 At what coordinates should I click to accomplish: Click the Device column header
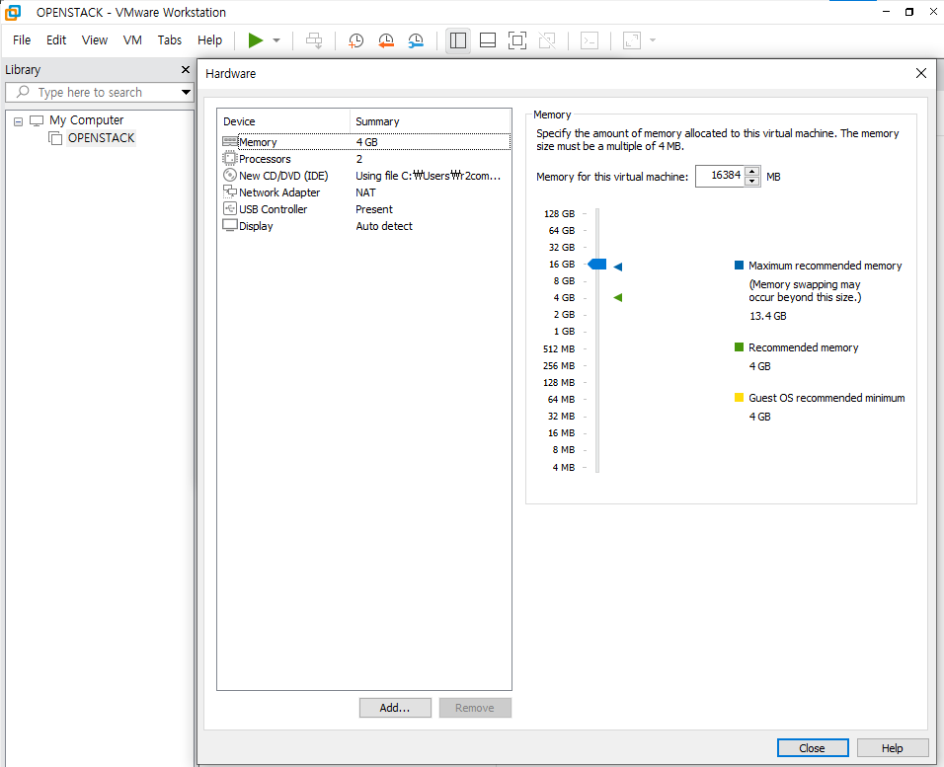[x=283, y=121]
